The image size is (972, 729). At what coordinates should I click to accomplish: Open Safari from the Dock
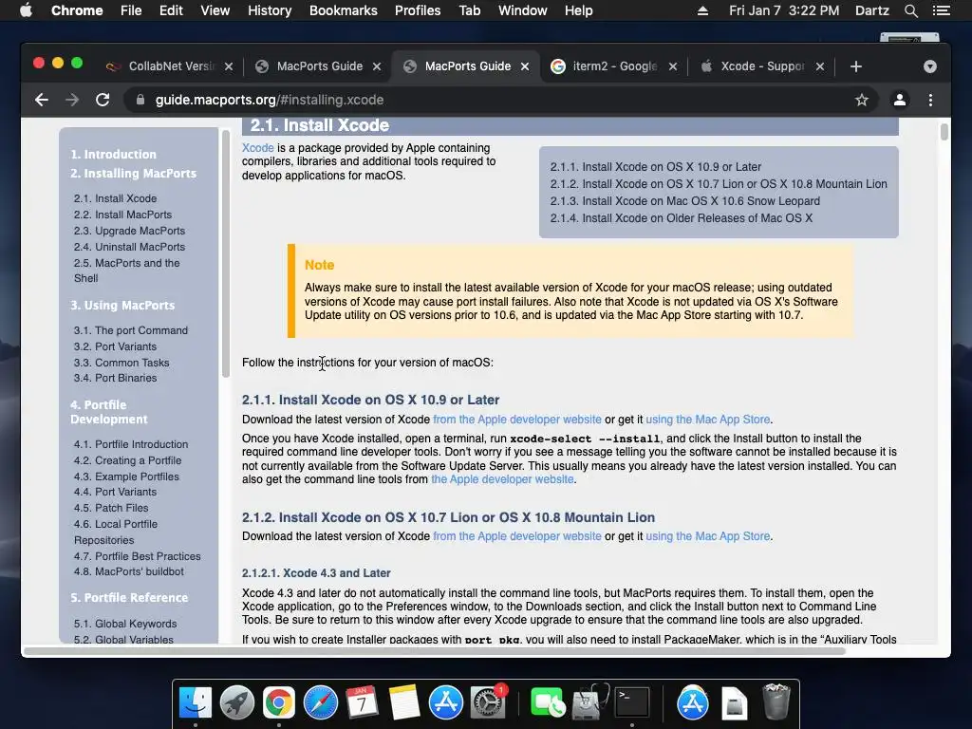pos(321,702)
